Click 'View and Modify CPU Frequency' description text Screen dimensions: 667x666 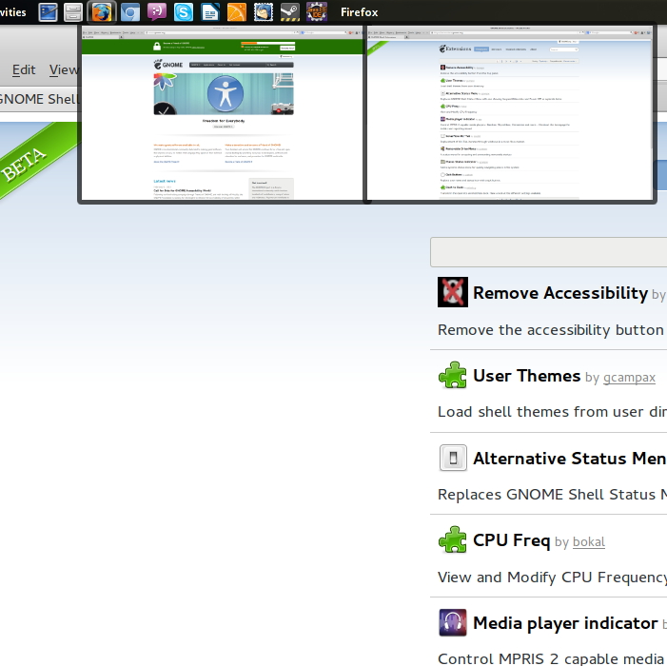[x=552, y=578]
